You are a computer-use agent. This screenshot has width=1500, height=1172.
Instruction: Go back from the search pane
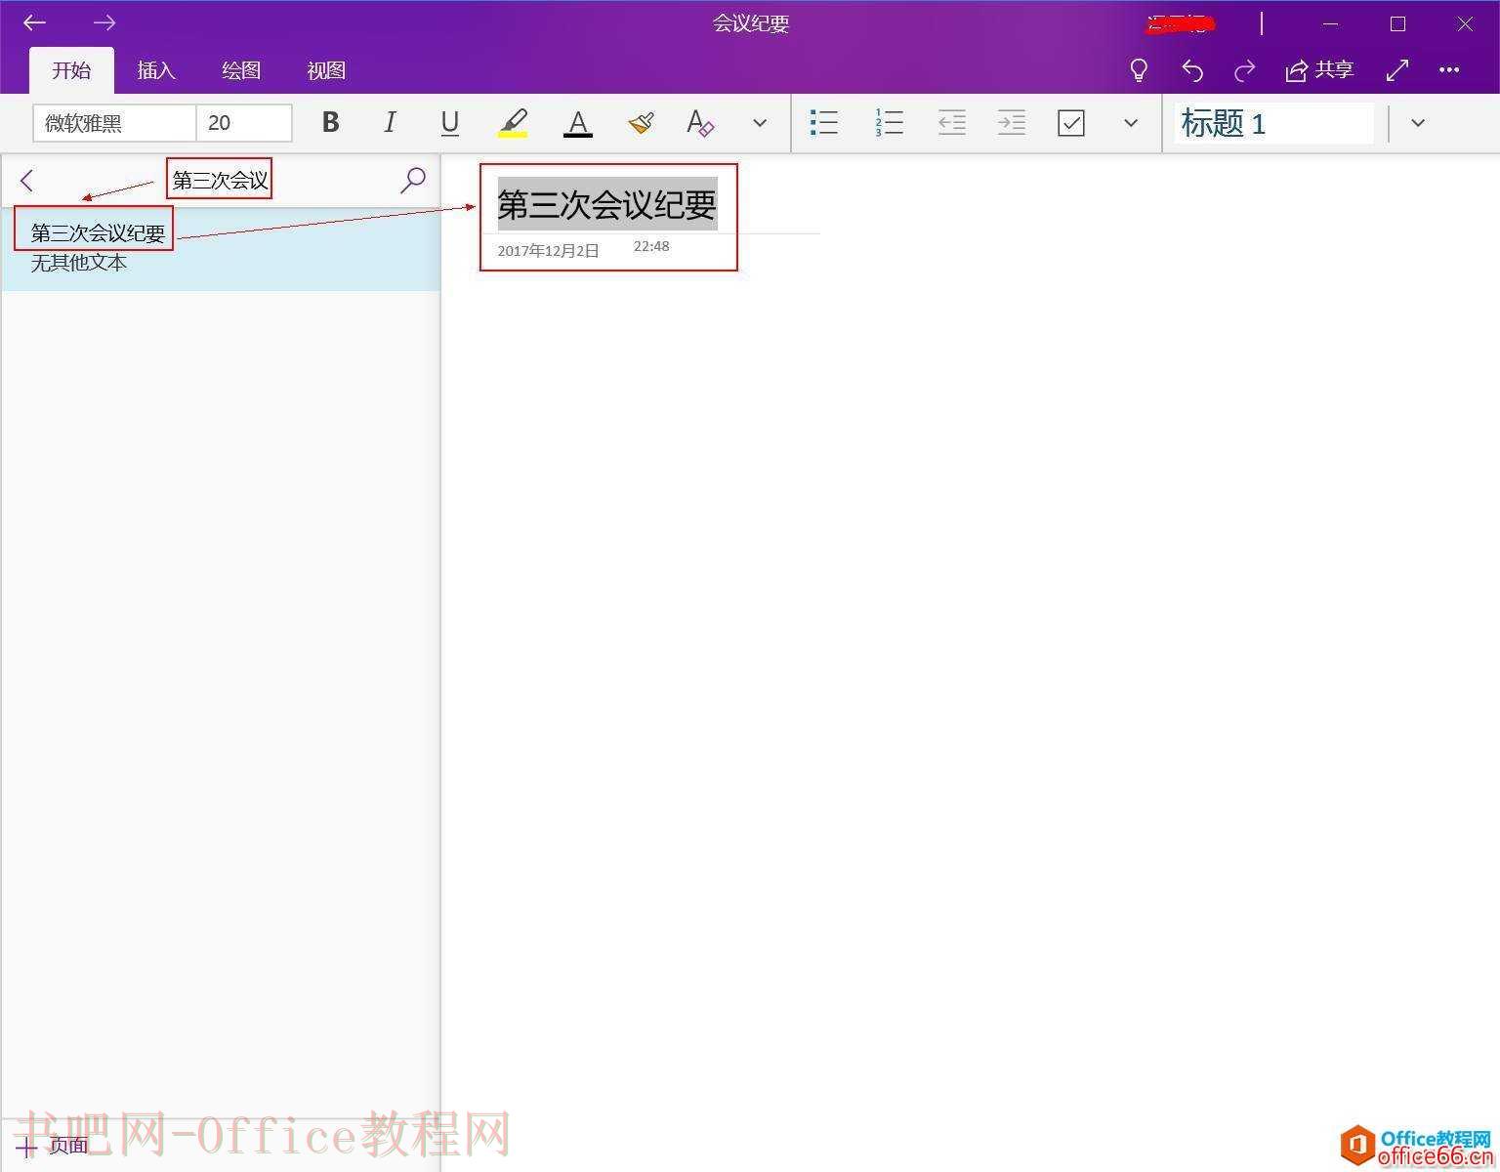[x=27, y=181]
